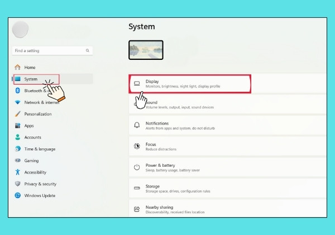Click the Windows Update icon
335x235 pixels.
click(18, 196)
